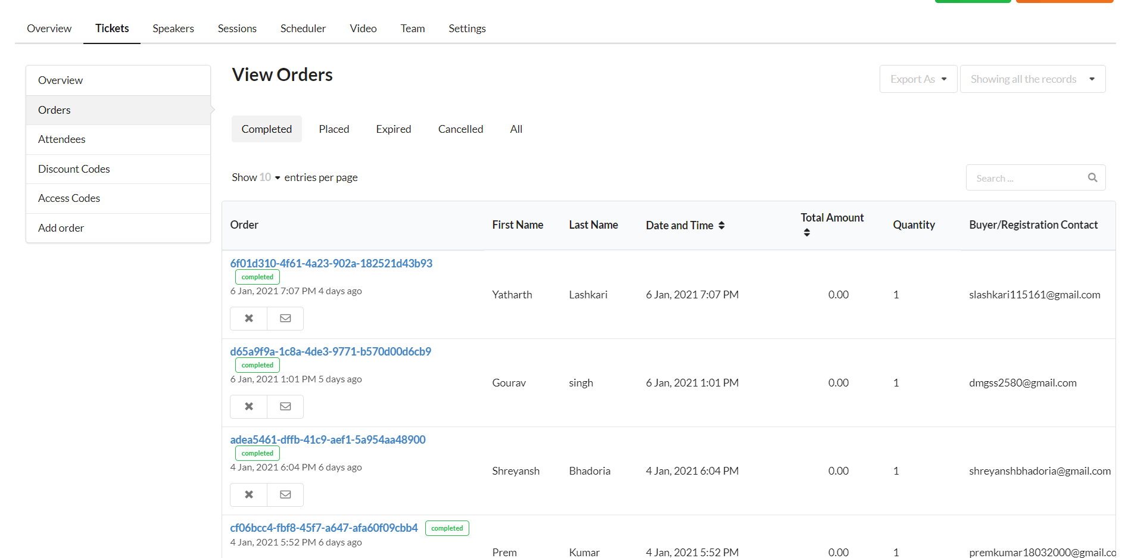Image resolution: width=1125 pixels, height=558 pixels.
Task: Open the Tickets tab
Action: [x=112, y=29]
